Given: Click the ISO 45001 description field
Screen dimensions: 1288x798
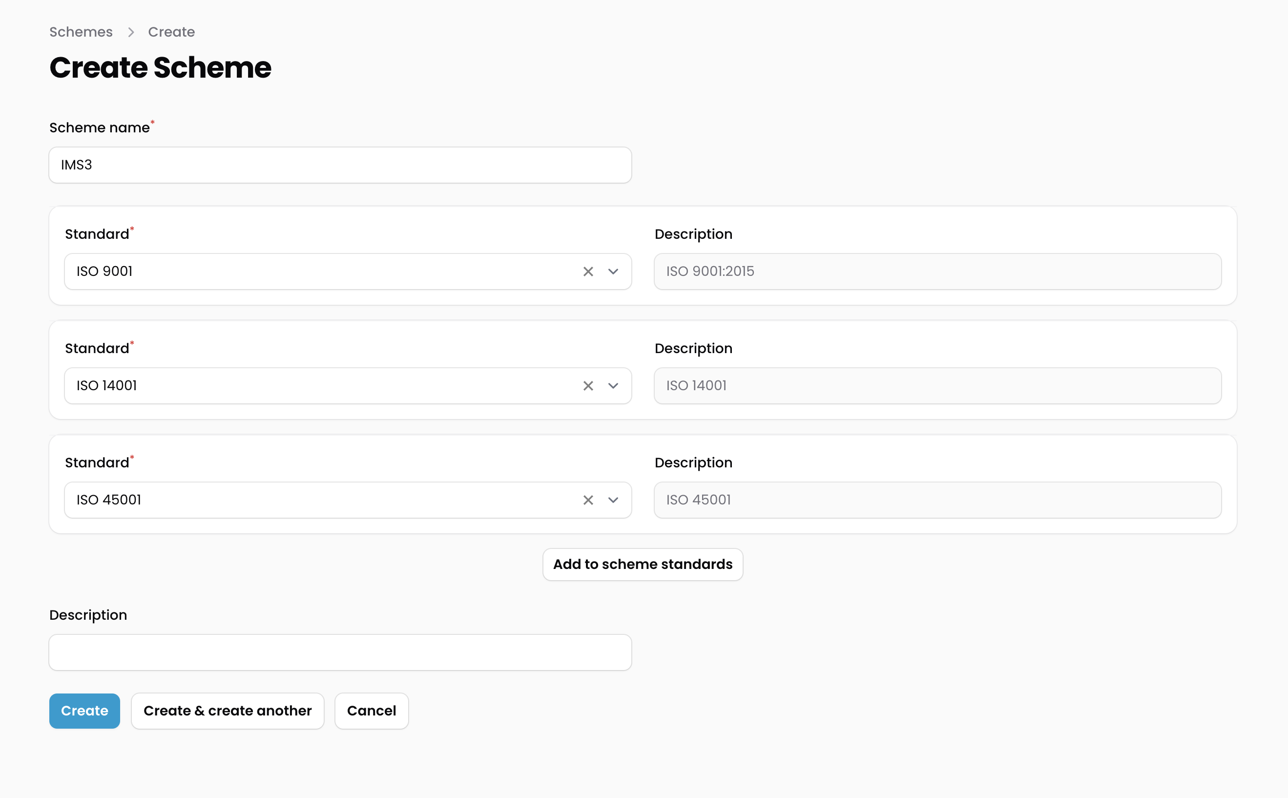Looking at the screenshot, I should 937,500.
